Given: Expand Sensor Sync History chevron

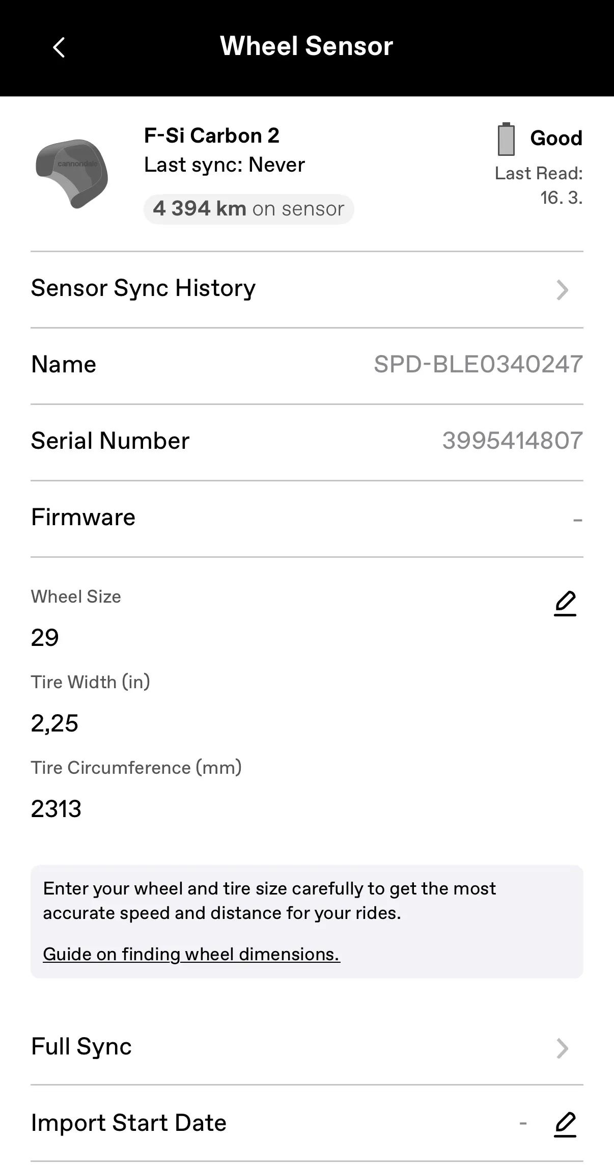Looking at the screenshot, I should tap(562, 290).
